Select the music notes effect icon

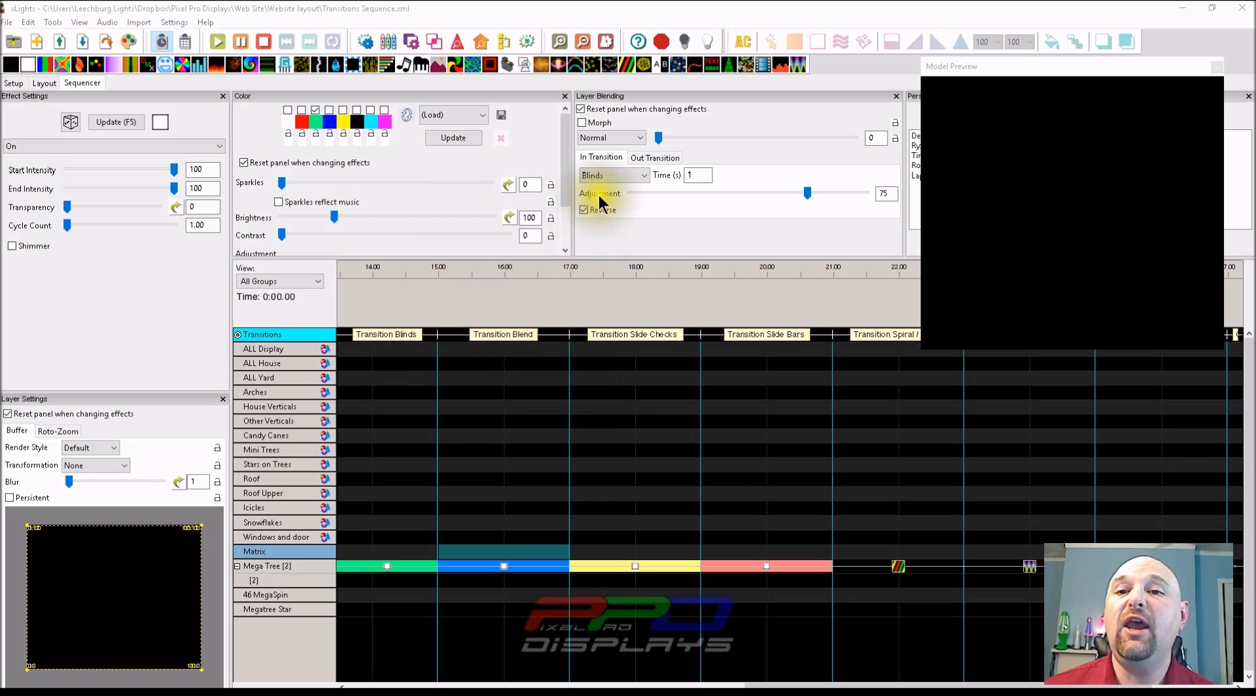pyautogui.click(x=404, y=65)
